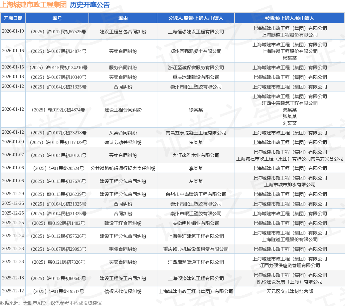This screenshot has width=345, height=306.
Task: Click defendant 天元区文武建材经营部
Action: (x=289, y=291)
